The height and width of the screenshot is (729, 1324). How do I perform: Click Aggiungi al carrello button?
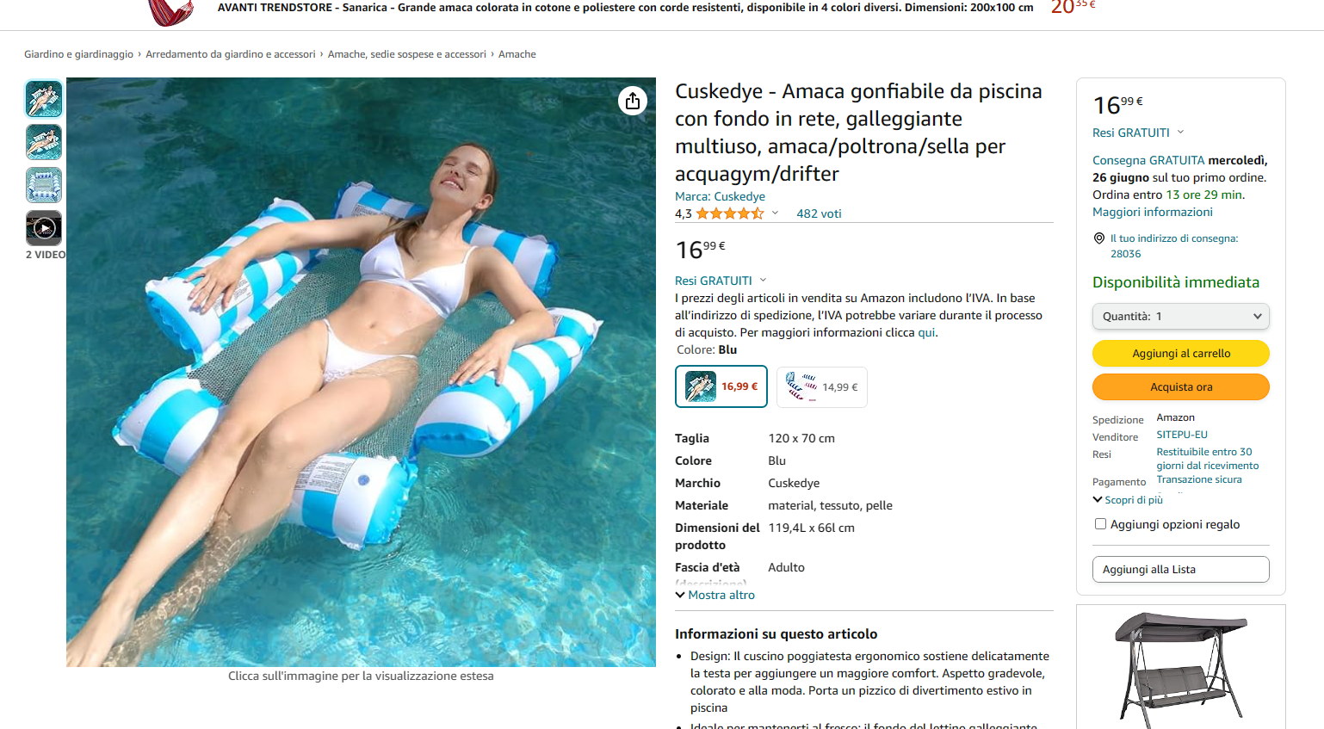click(1181, 354)
